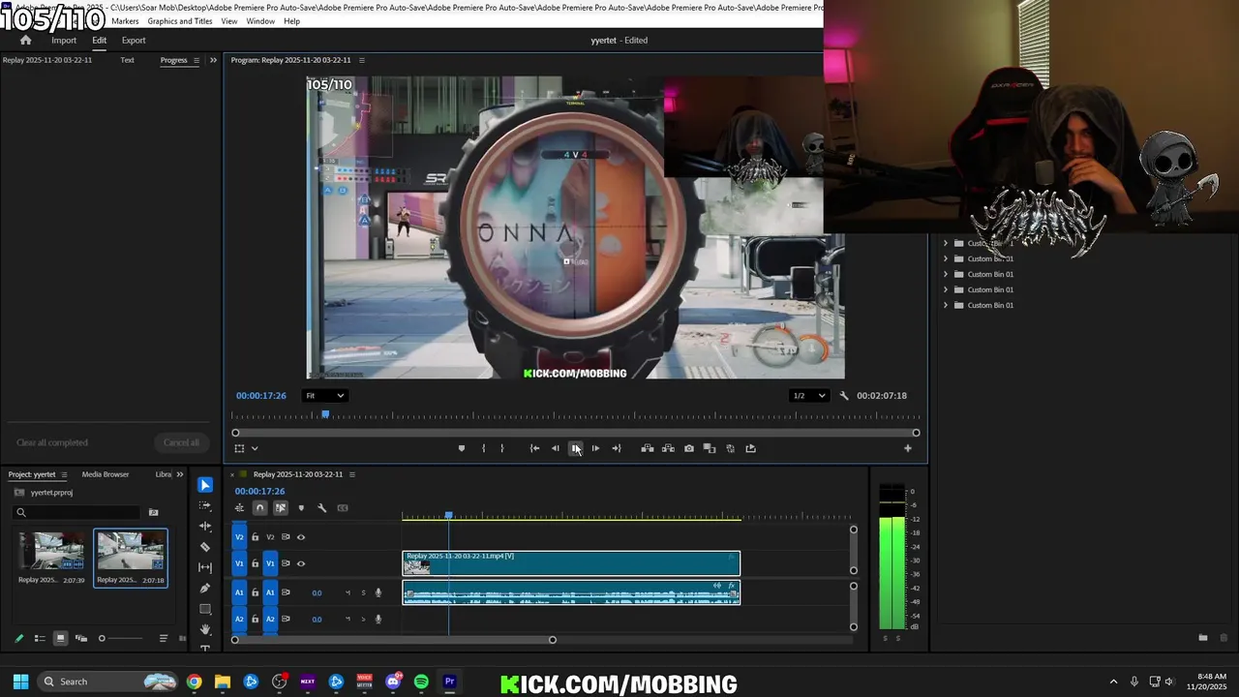Open the Button Editor plus icon
Viewport: 1239px width, 697px height.
[x=907, y=448]
